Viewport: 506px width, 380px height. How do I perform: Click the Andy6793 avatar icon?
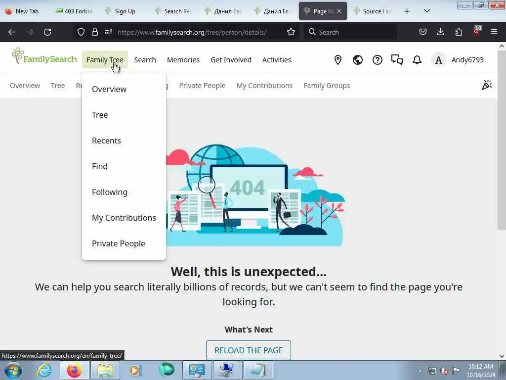coord(438,60)
